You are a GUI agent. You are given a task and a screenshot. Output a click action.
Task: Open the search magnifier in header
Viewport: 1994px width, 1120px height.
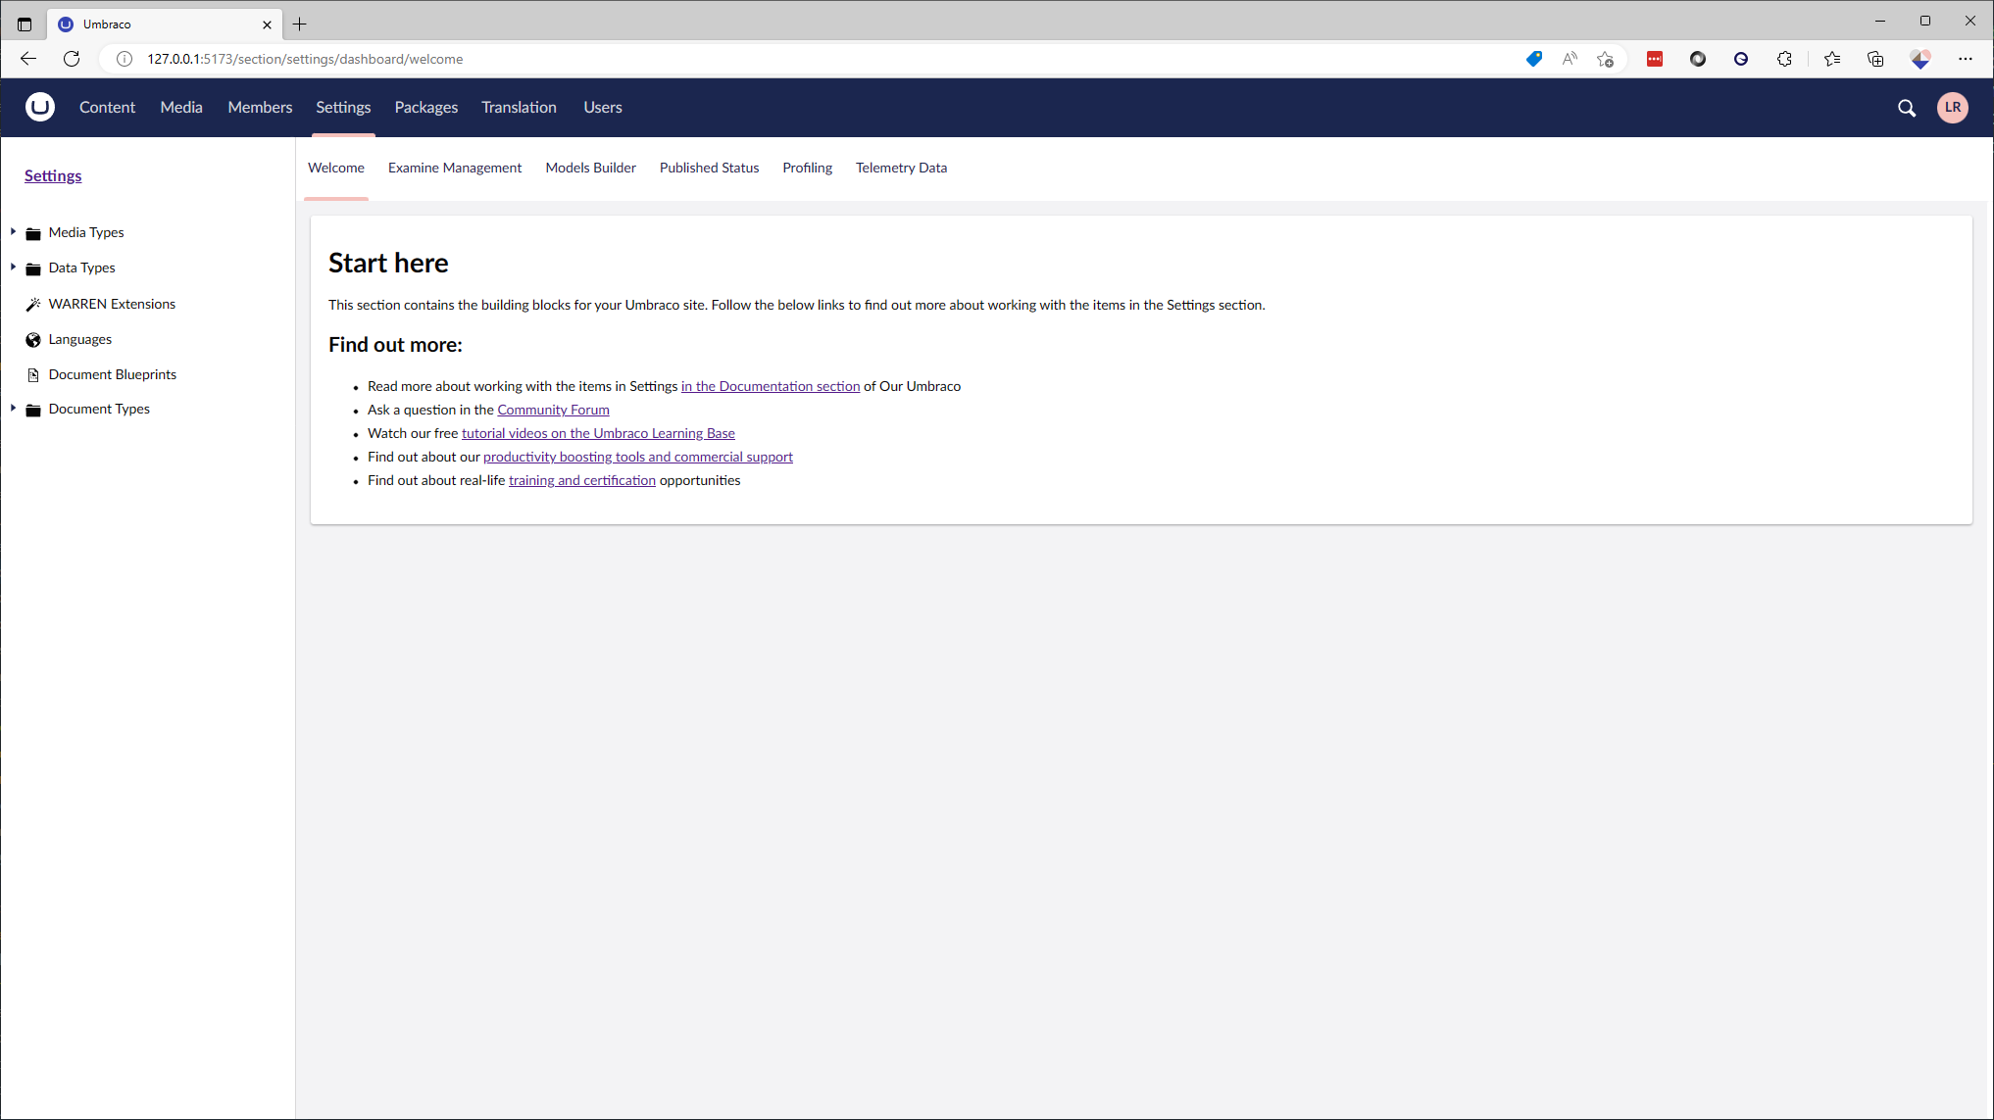pyautogui.click(x=1906, y=108)
